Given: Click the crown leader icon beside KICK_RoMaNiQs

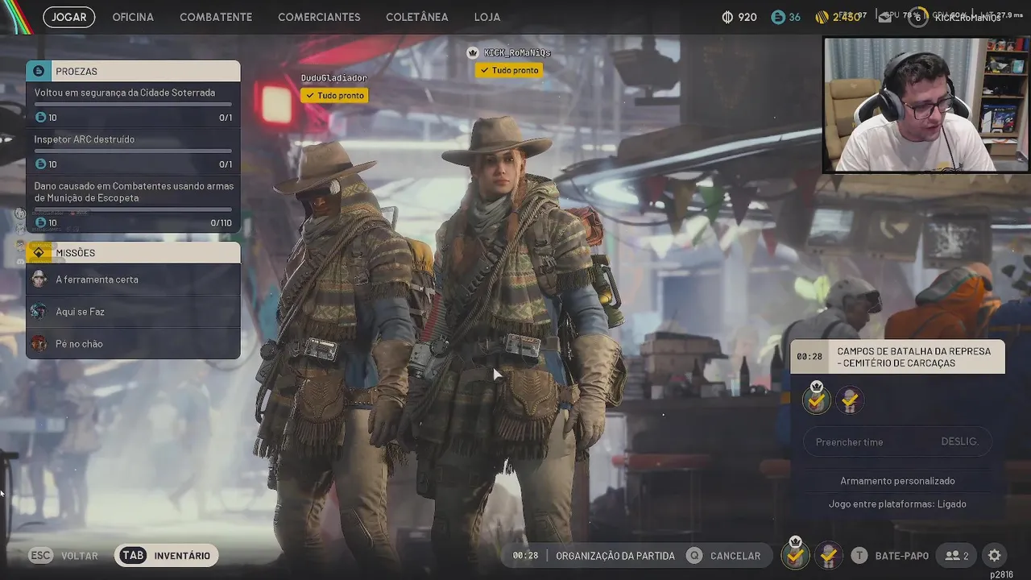Looking at the screenshot, I should click(x=473, y=52).
